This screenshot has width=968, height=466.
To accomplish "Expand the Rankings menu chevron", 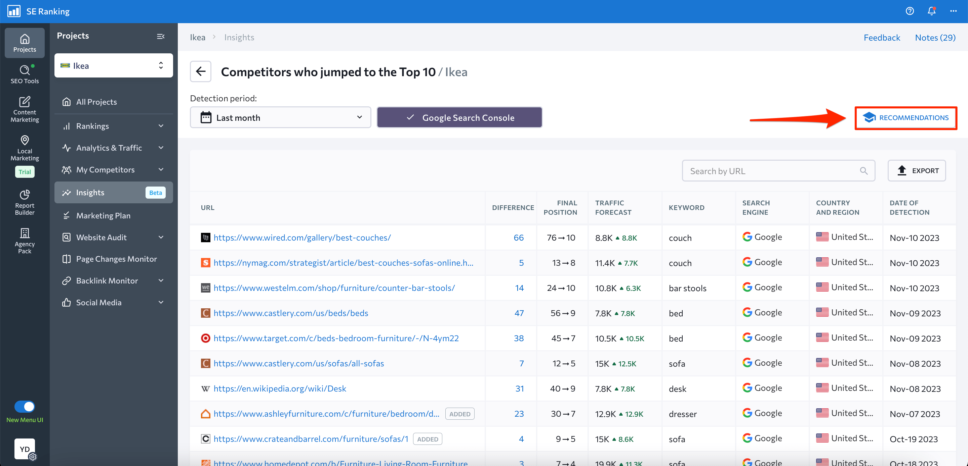I will click(x=161, y=126).
